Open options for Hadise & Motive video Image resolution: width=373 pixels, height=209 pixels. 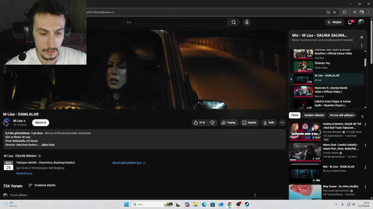tap(365, 125)
